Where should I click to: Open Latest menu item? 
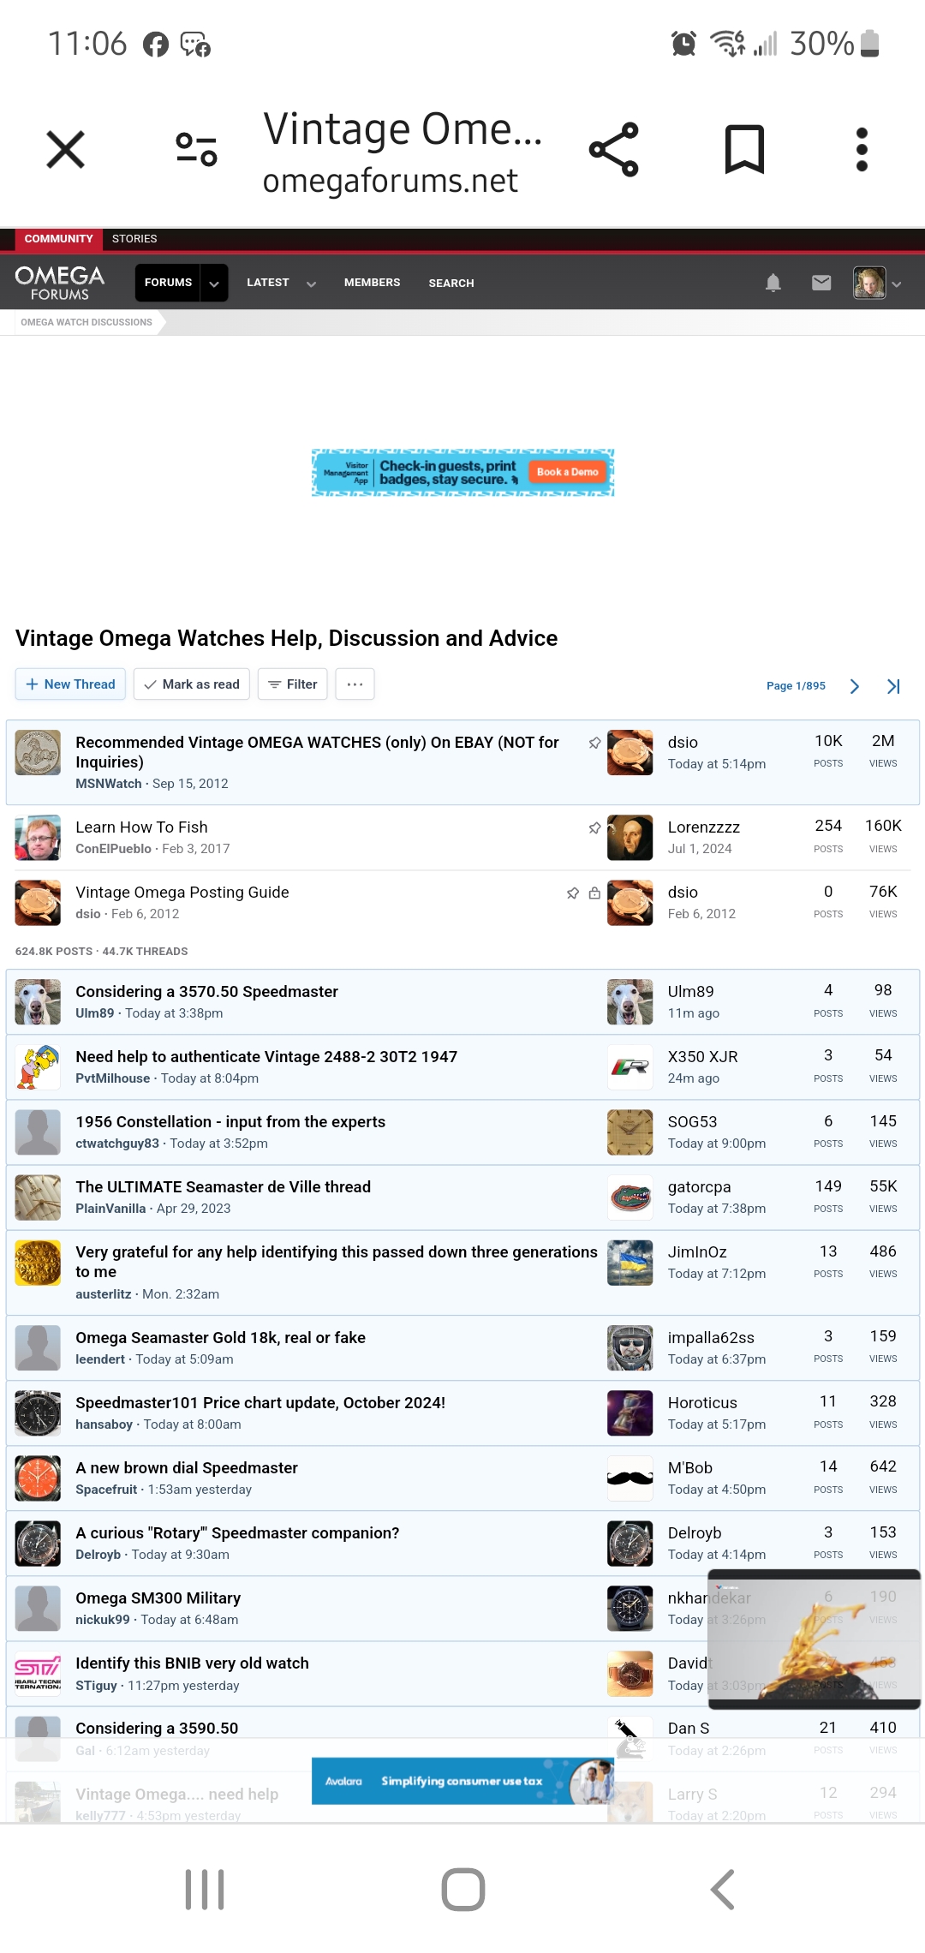[x=268, y=283]
